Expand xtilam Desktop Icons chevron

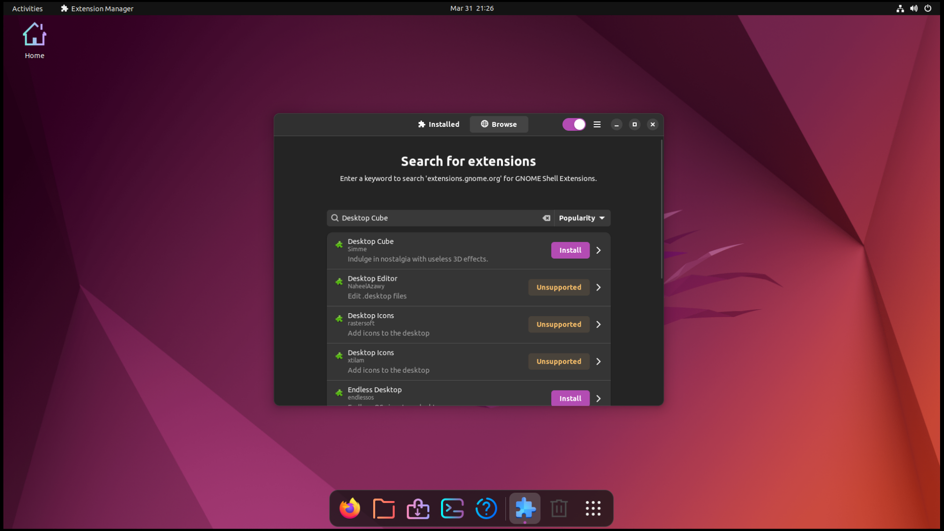point(598,361)
